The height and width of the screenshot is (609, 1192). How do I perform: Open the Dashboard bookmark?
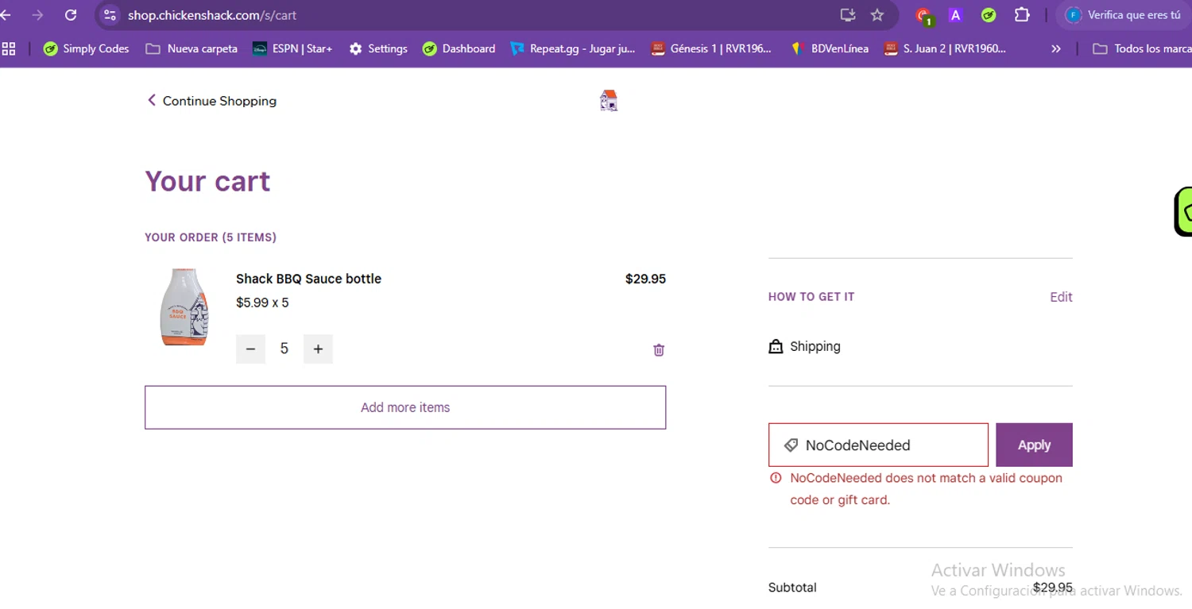pos(459,48)
